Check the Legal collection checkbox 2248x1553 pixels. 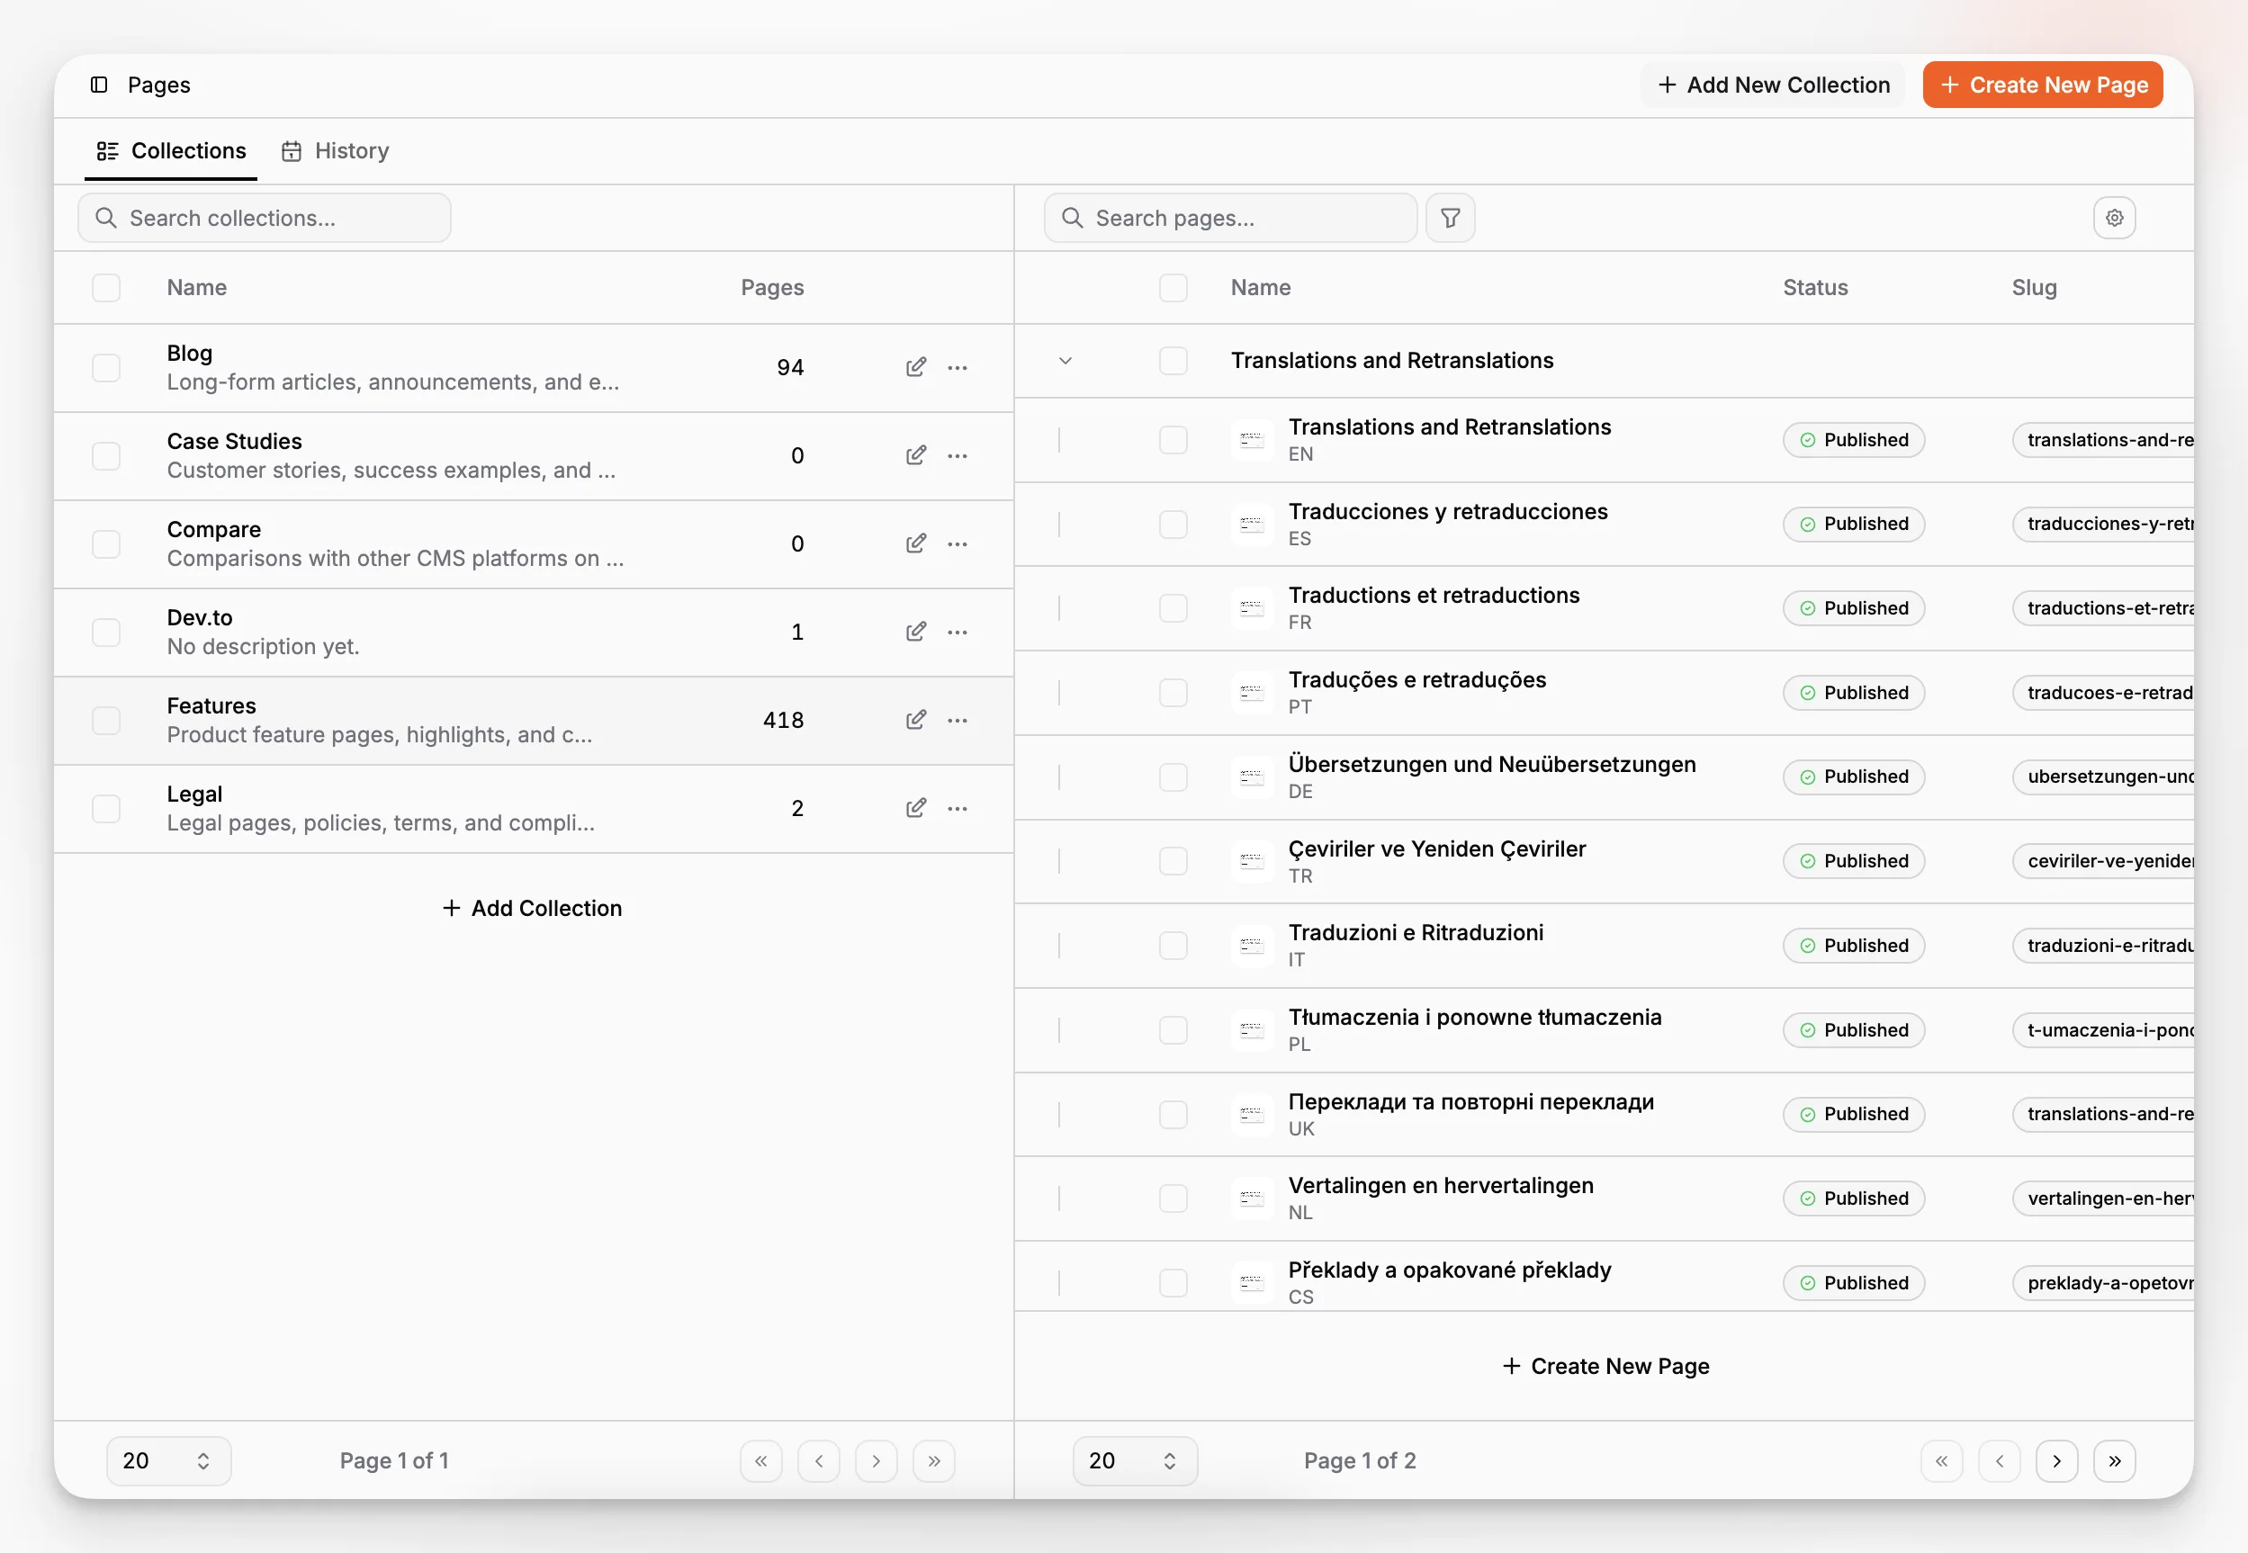(106, 809)
